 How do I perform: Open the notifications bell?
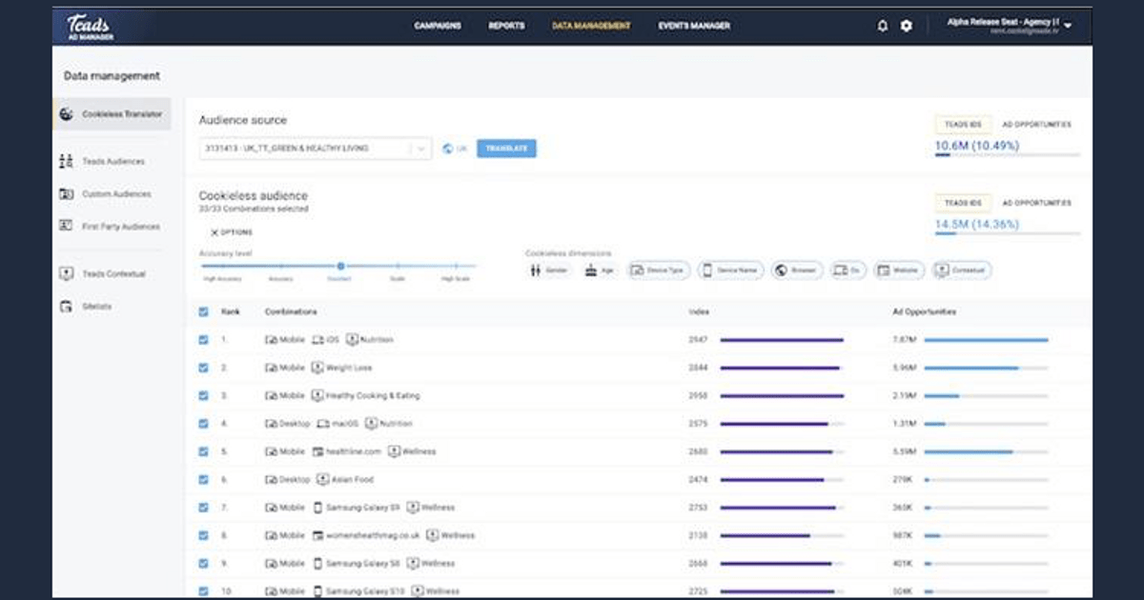pyautogui.click(x=882, y=26)
